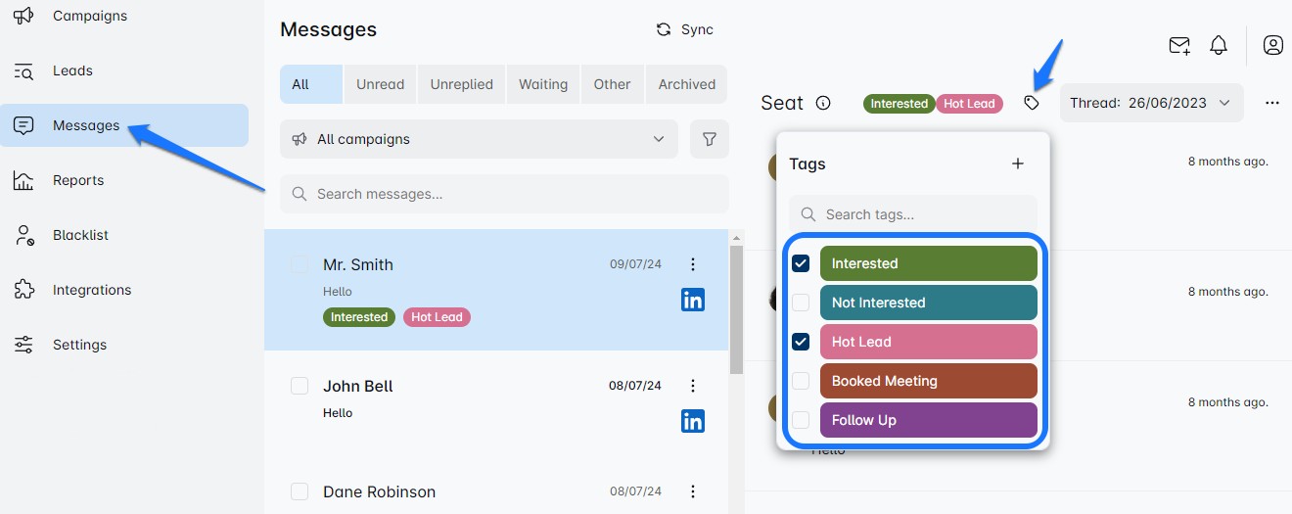Screen dimensions: 1292x514
Task: Open the user profile icon
Action: click(1272, 45)
